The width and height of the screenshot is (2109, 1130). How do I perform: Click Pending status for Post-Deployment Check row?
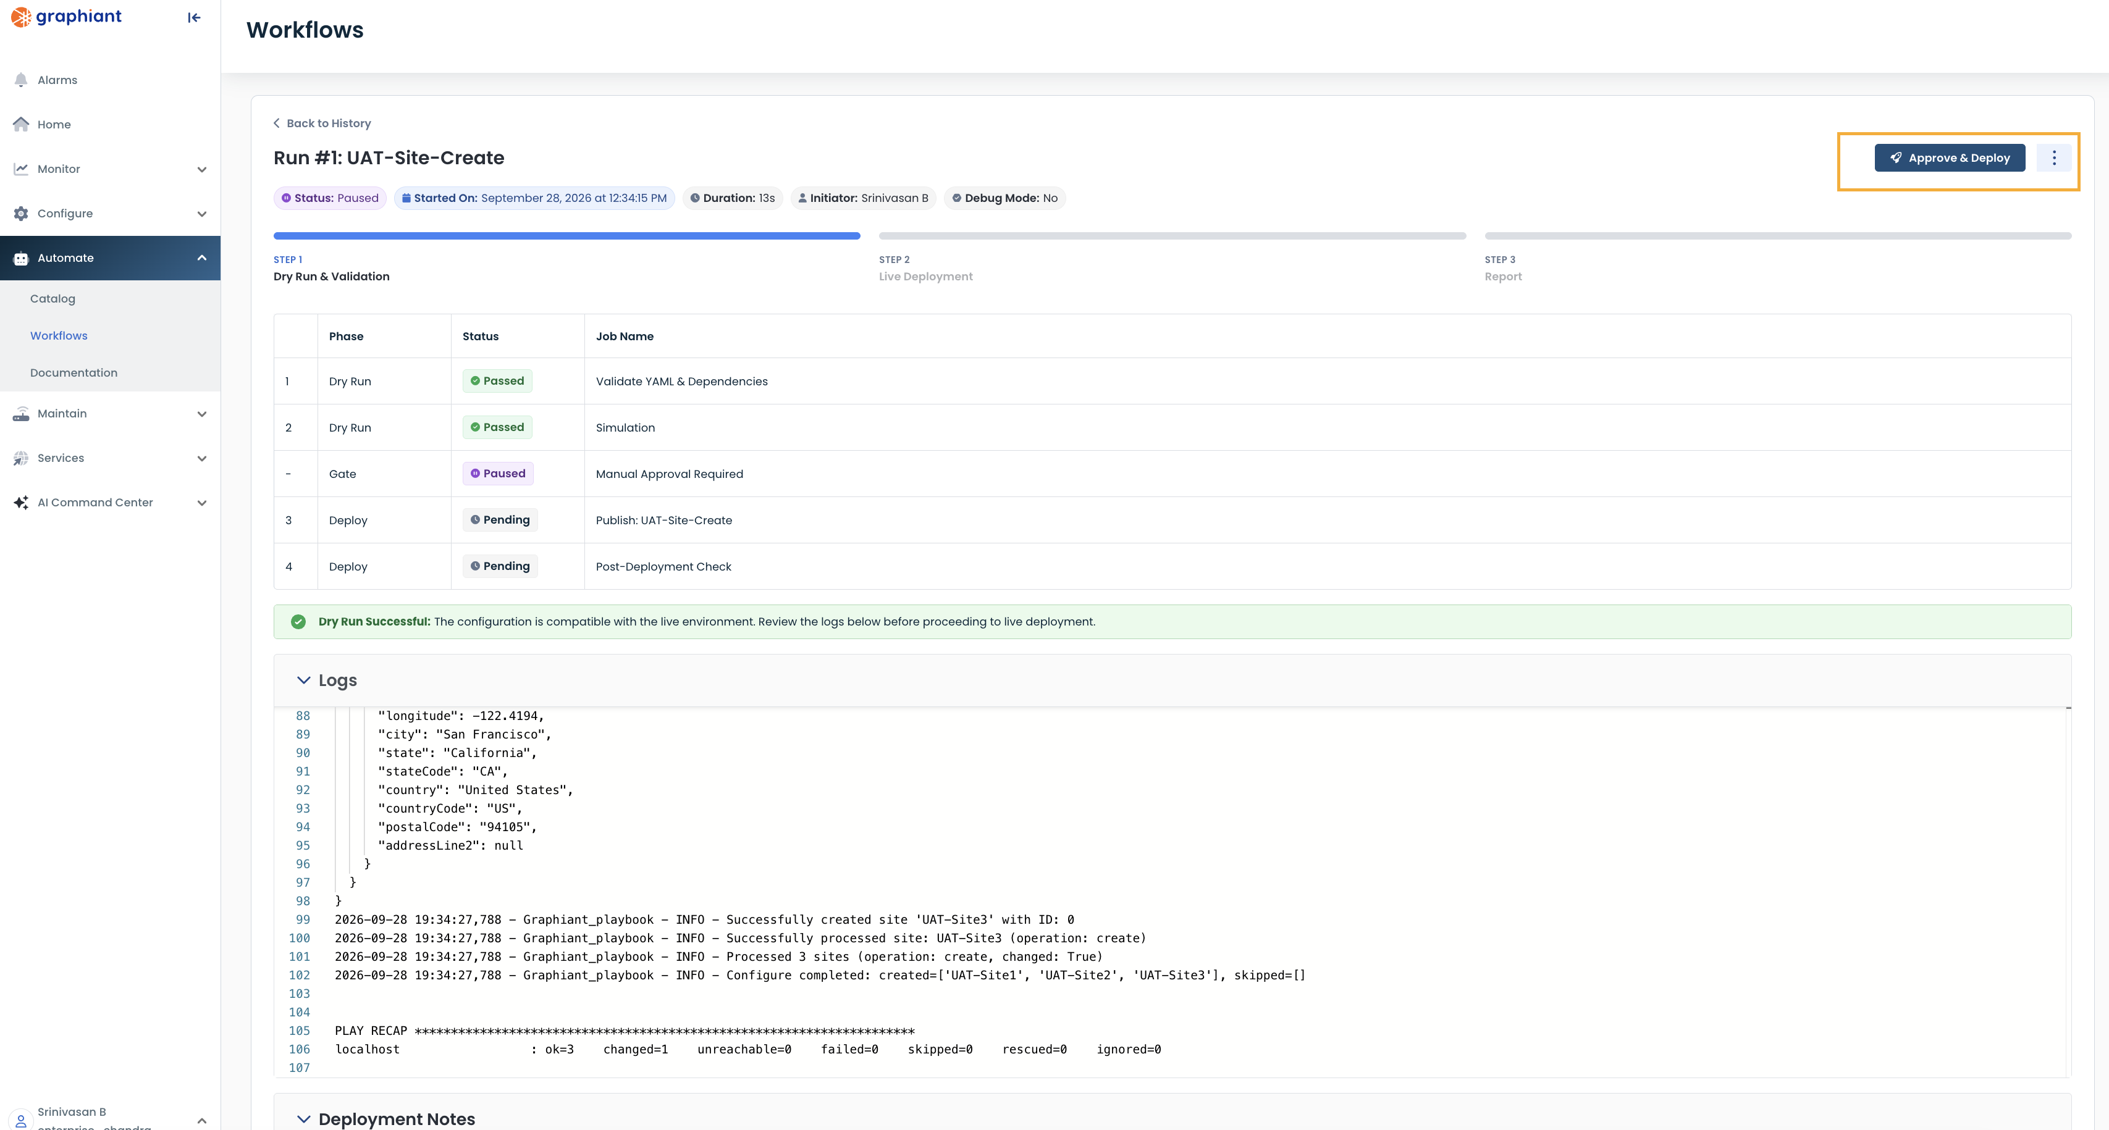point(500,566)
